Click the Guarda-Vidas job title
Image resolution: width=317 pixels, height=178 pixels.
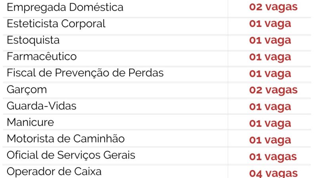42,106
